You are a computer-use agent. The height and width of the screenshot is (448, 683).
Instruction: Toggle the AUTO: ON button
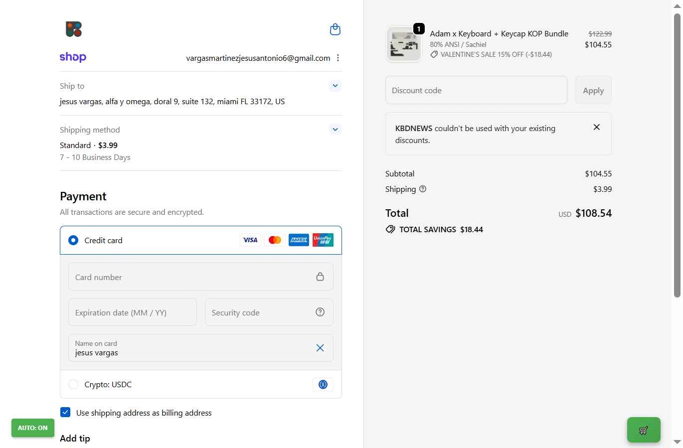(33, 428)
